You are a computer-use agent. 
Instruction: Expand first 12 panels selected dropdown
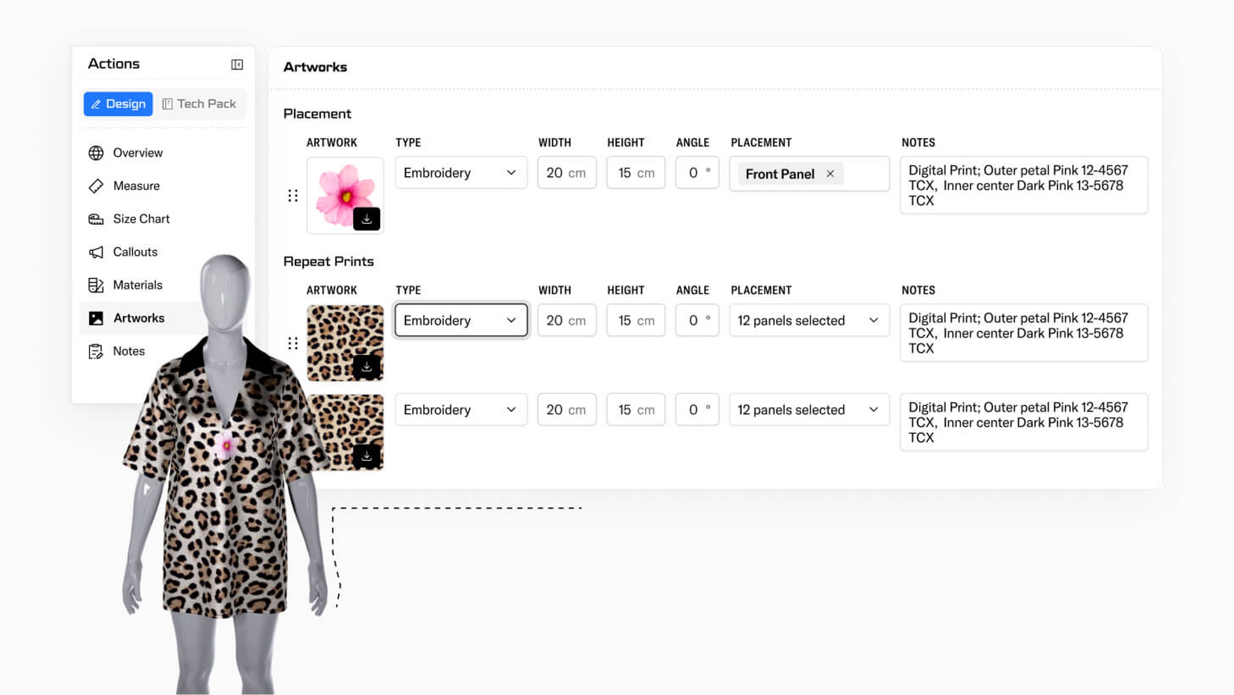(809, 320)
